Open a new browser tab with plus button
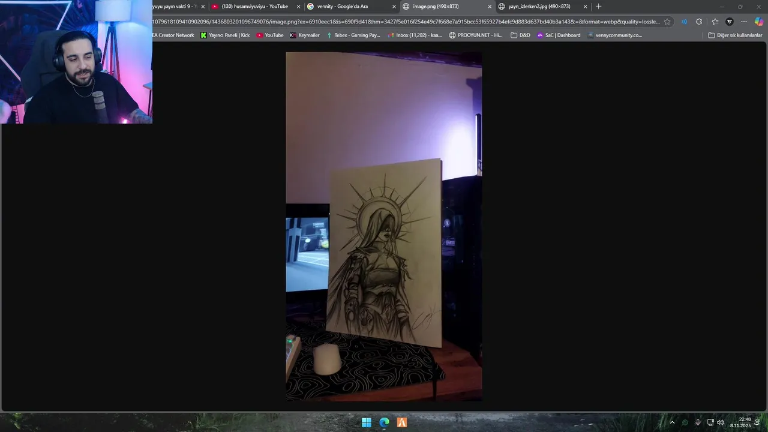 click(x=598, y=7)
